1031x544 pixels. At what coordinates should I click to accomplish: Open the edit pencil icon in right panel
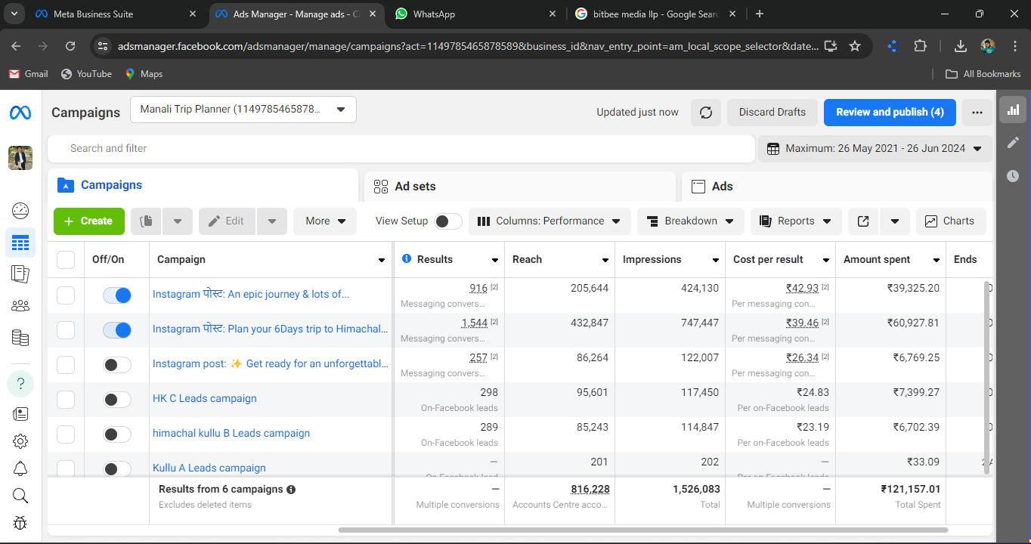click(1013, 143)
